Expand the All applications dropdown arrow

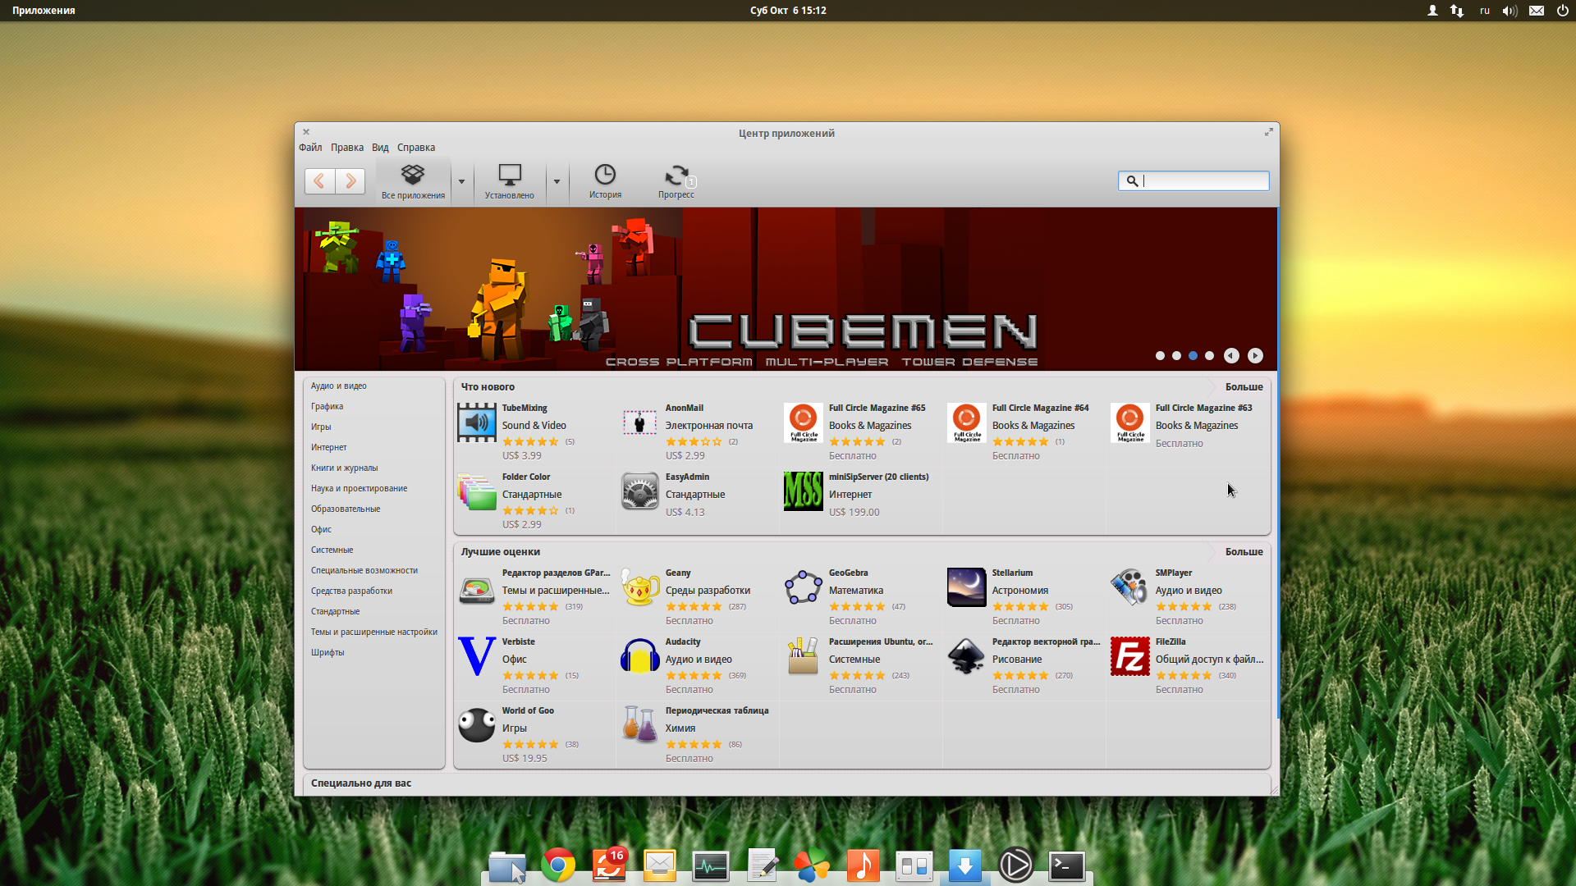(461, 181)
